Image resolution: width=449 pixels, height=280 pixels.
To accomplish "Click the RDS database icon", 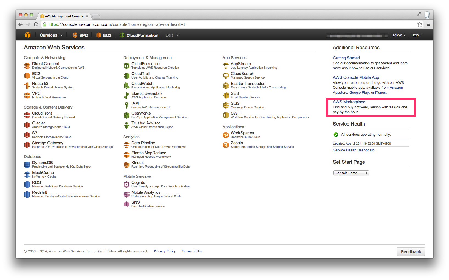I will [x=27, y=185].
